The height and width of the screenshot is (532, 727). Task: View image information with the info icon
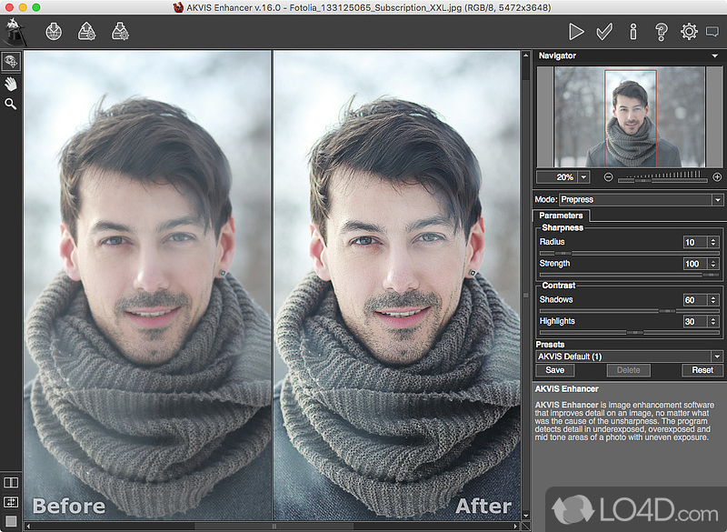click(632, 31)
